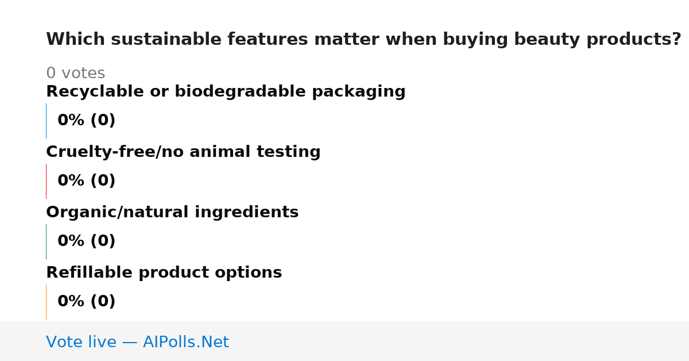Click the gray footer bar
Image resolution: width=689 pixels, height=361 pixels.
[344, 341]
